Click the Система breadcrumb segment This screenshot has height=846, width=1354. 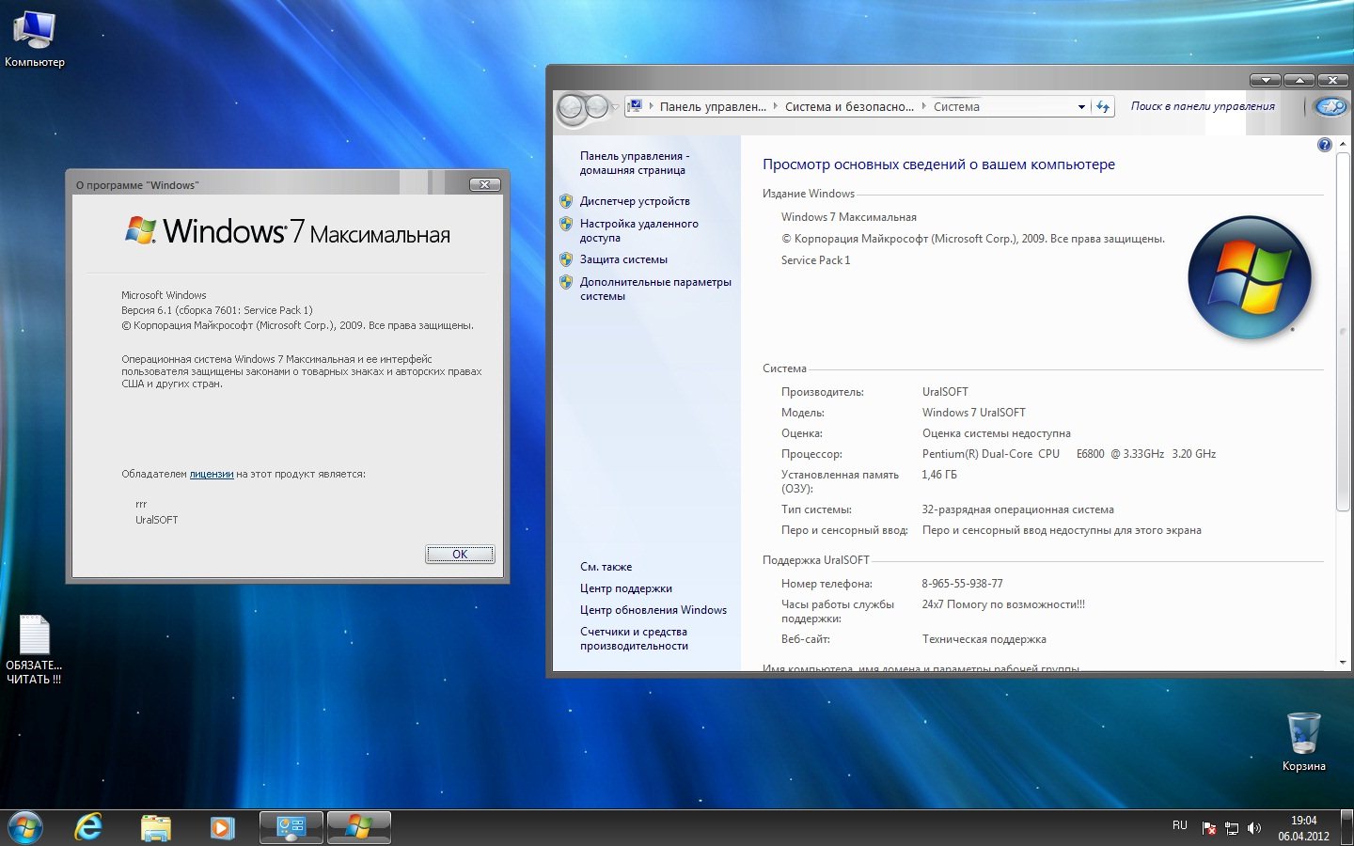coord(956,107)
